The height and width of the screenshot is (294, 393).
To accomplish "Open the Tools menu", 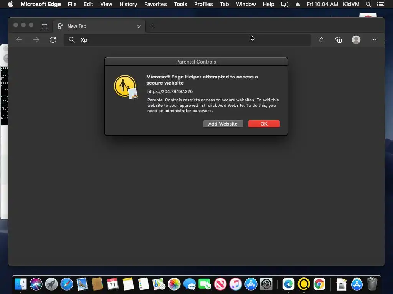I will (180, 4).
